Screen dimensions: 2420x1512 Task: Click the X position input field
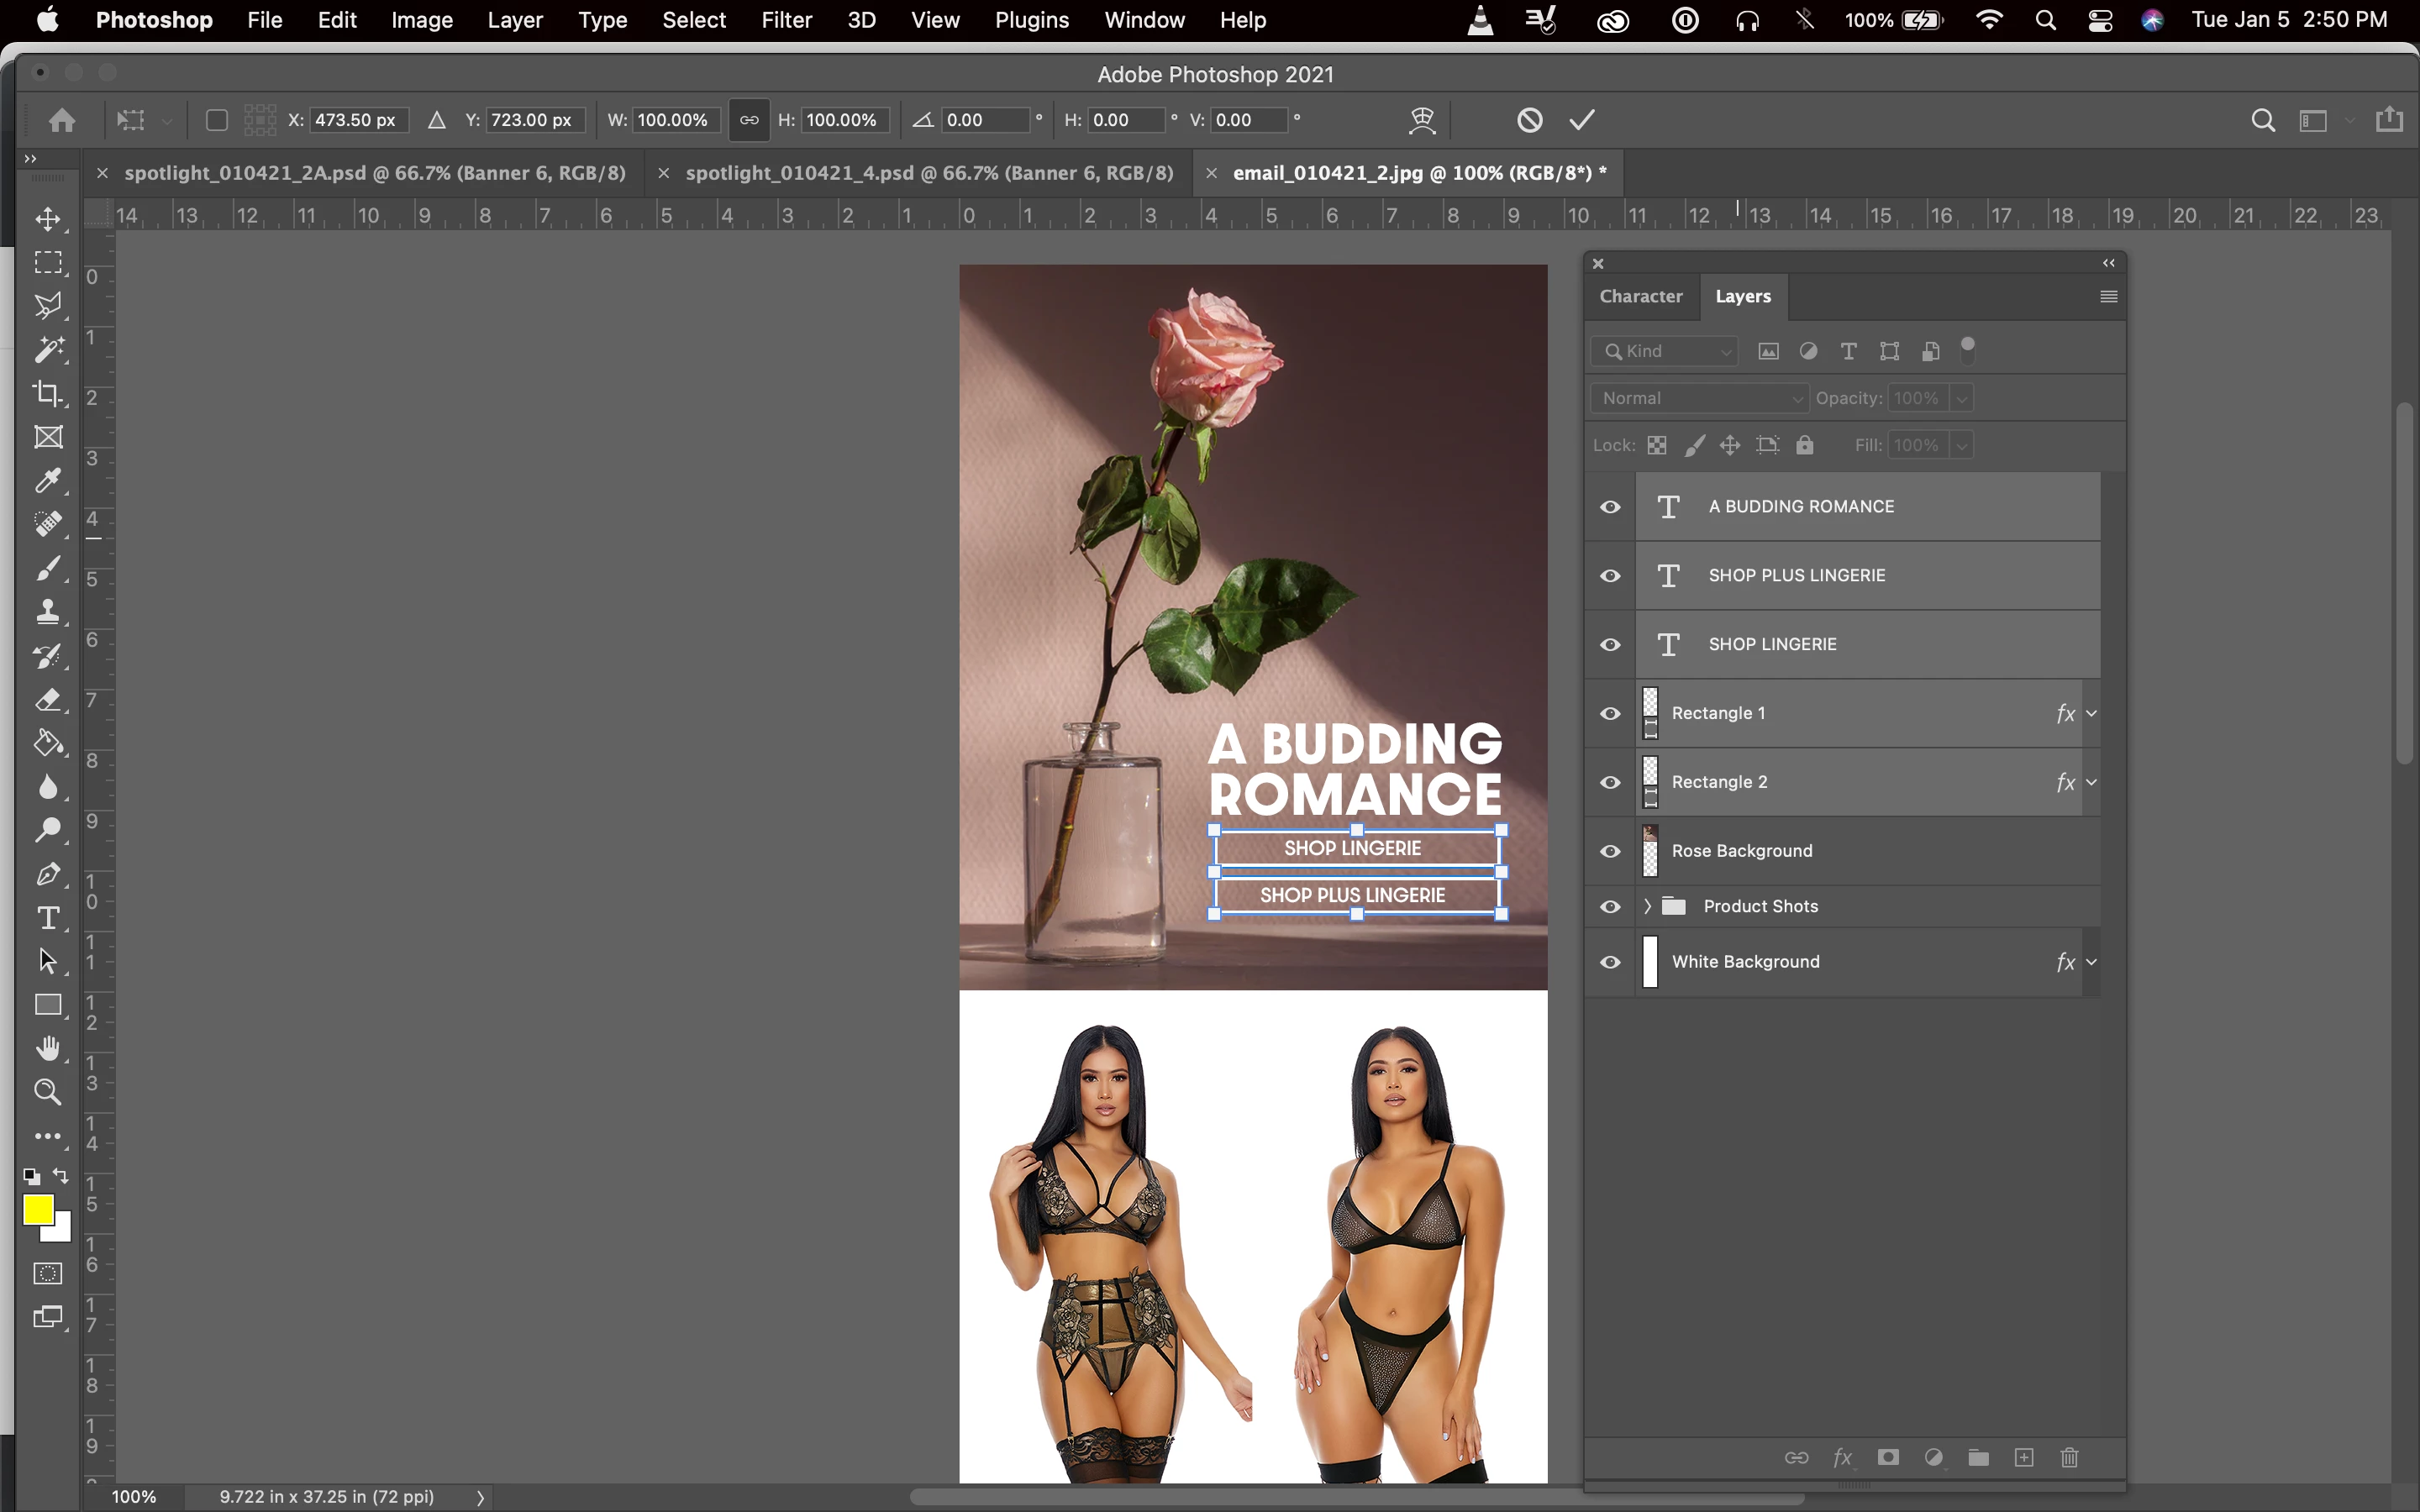click(356, 120)
